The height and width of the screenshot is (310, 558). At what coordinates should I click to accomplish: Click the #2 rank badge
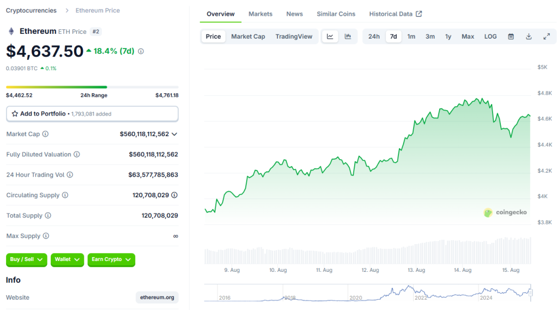tap(96, 31)
